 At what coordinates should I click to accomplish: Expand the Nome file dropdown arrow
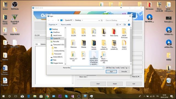pos(103,68)
